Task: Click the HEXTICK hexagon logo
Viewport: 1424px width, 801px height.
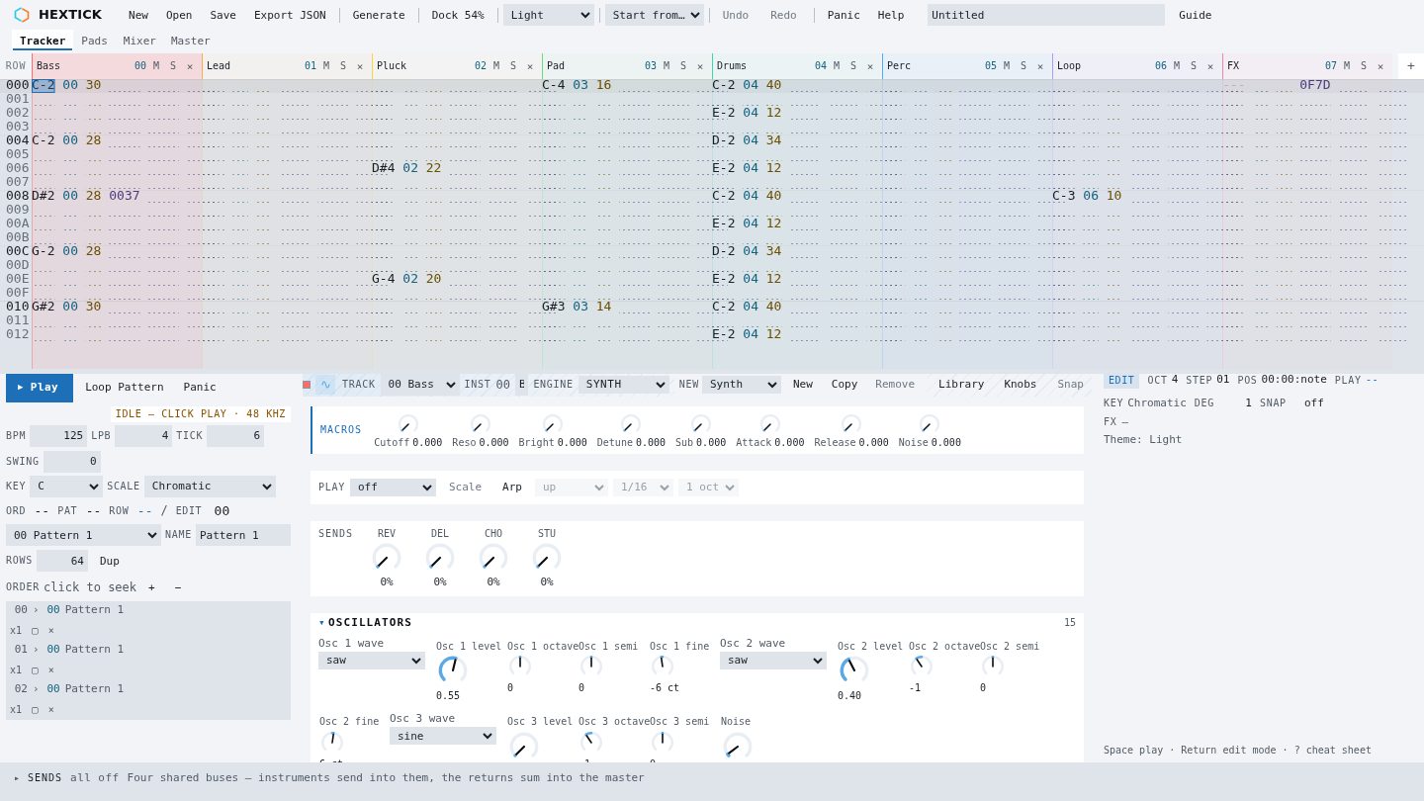Action: click(x=22, y=15)
